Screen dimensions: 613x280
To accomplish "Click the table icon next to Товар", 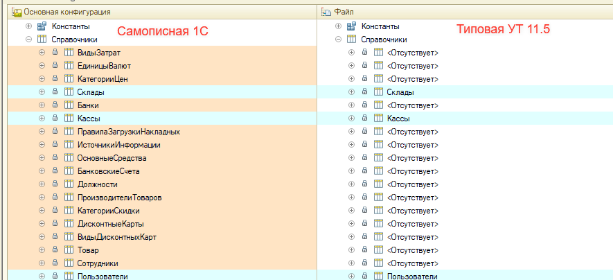I will pyautogui.click(x=69, y=250).
